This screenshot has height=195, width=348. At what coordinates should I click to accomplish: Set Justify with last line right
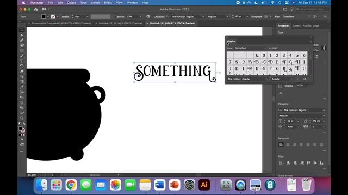315,145
